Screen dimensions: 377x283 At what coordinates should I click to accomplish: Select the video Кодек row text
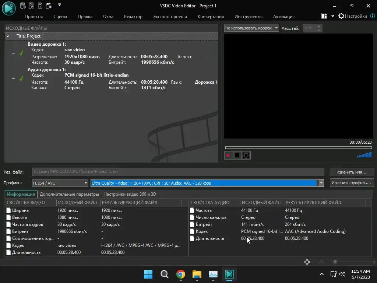pyautogui.click(x=18, y=245)
